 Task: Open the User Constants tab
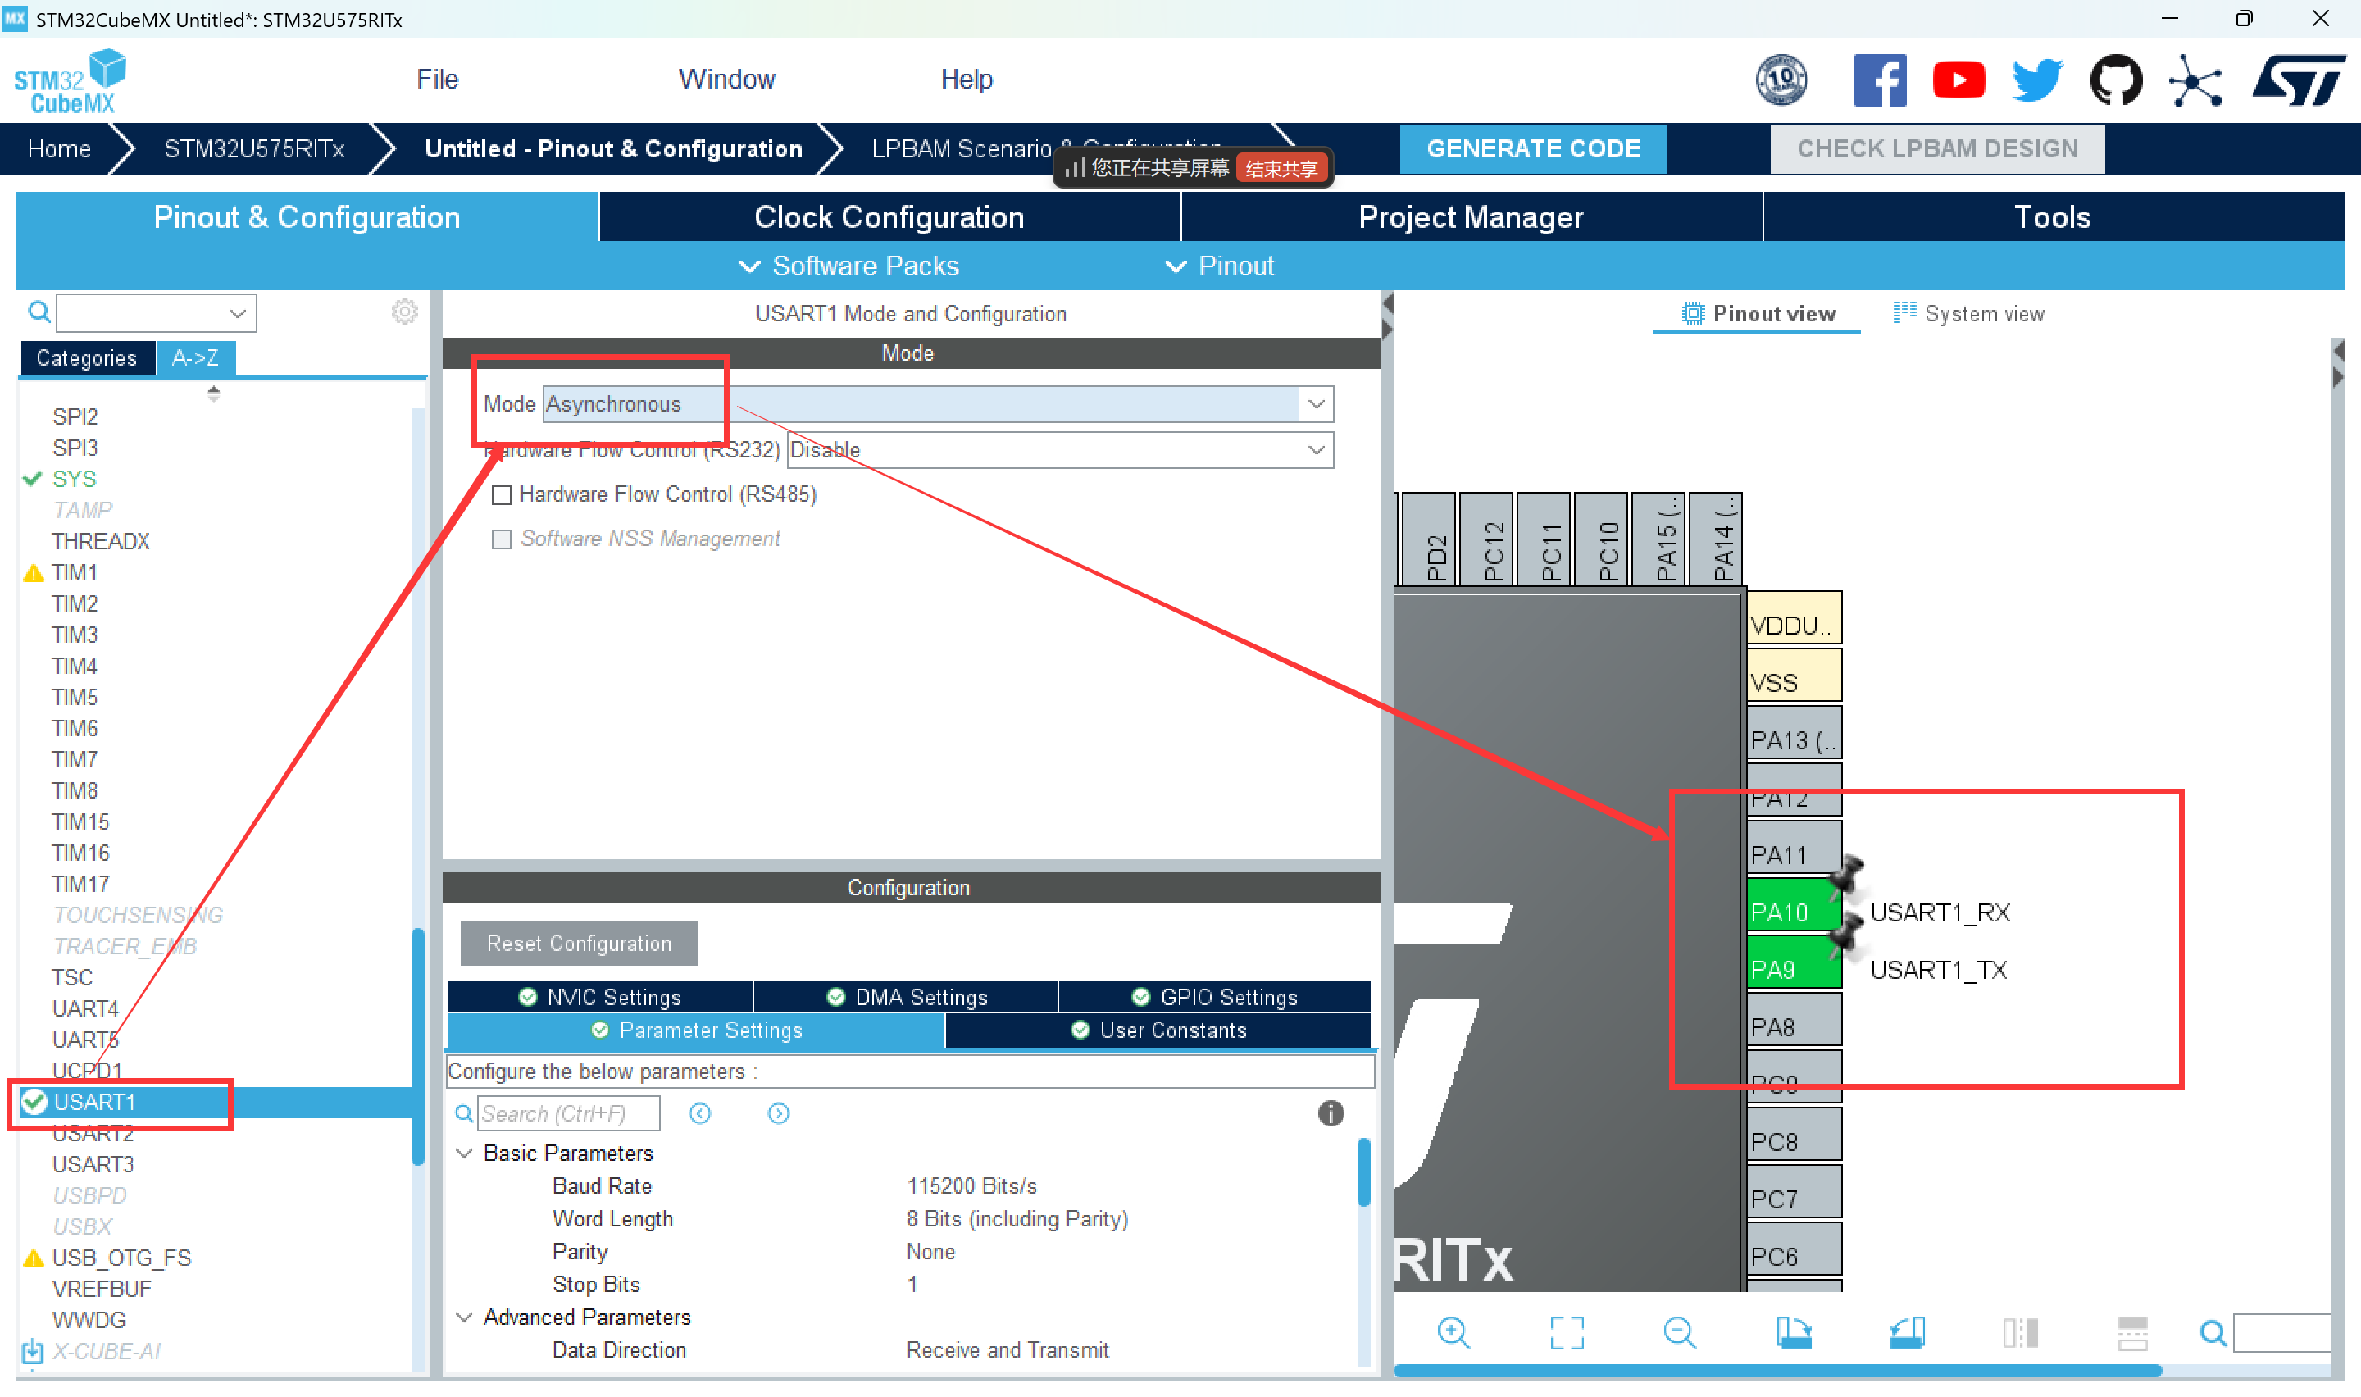tap(1158, 1031)
